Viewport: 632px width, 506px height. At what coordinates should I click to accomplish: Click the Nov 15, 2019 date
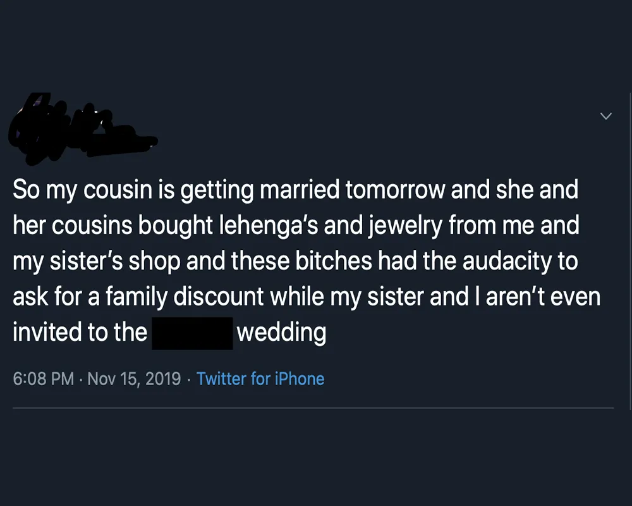tap(134, 379)
